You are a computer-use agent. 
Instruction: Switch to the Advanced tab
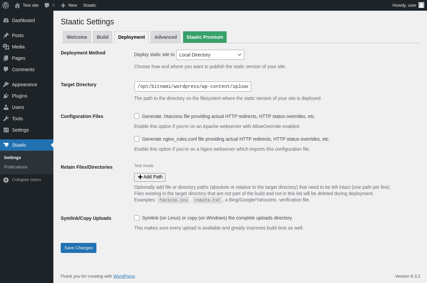[x=165, y=37]
